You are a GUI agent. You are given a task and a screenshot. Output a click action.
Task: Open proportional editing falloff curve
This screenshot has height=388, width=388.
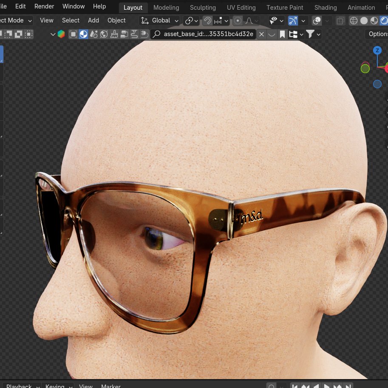tap(252, 21)
